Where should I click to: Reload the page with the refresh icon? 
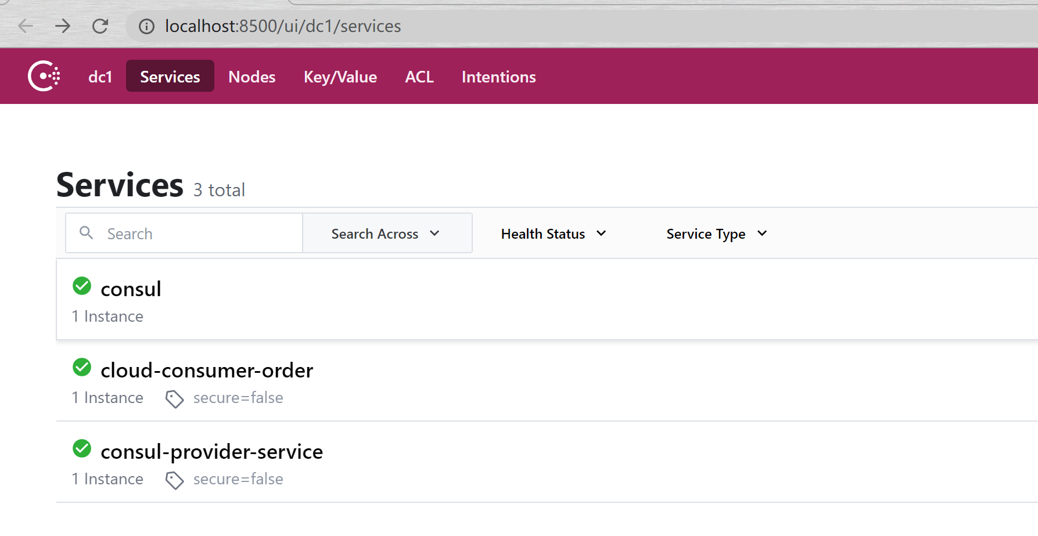[100, 26]
